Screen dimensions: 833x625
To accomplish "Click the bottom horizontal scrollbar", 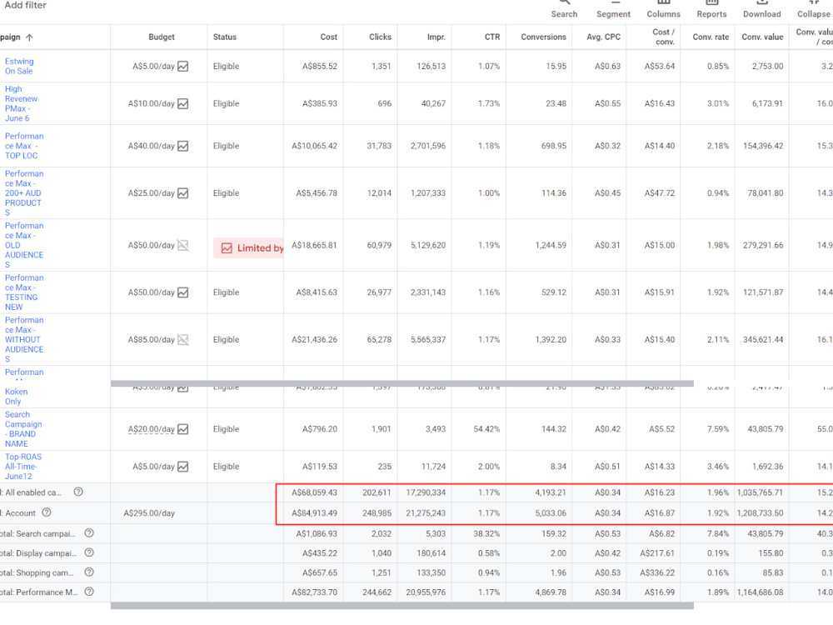I will (402, 606).
